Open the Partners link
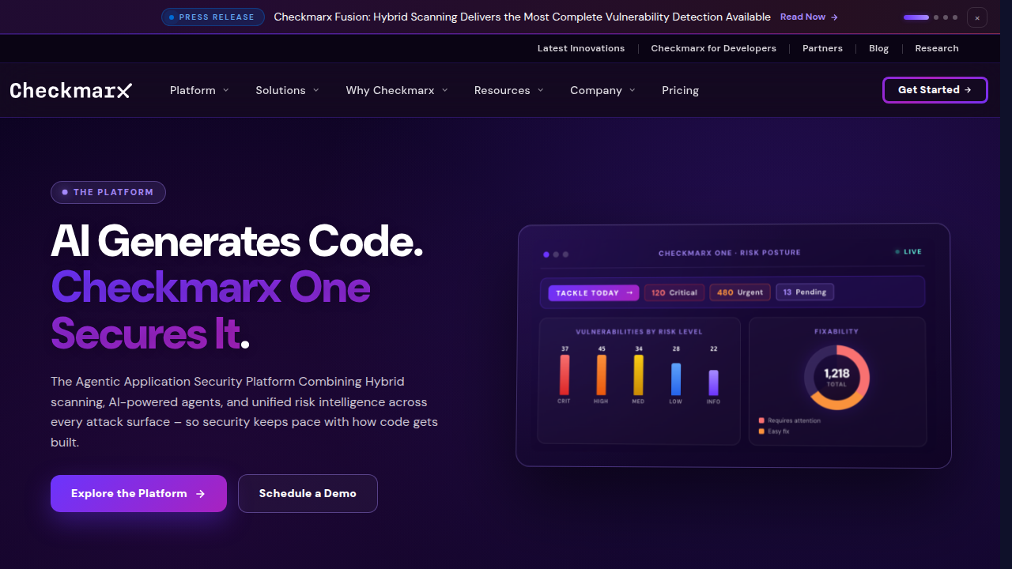Screen dimensions: 1012x569 tap(822, 48)
